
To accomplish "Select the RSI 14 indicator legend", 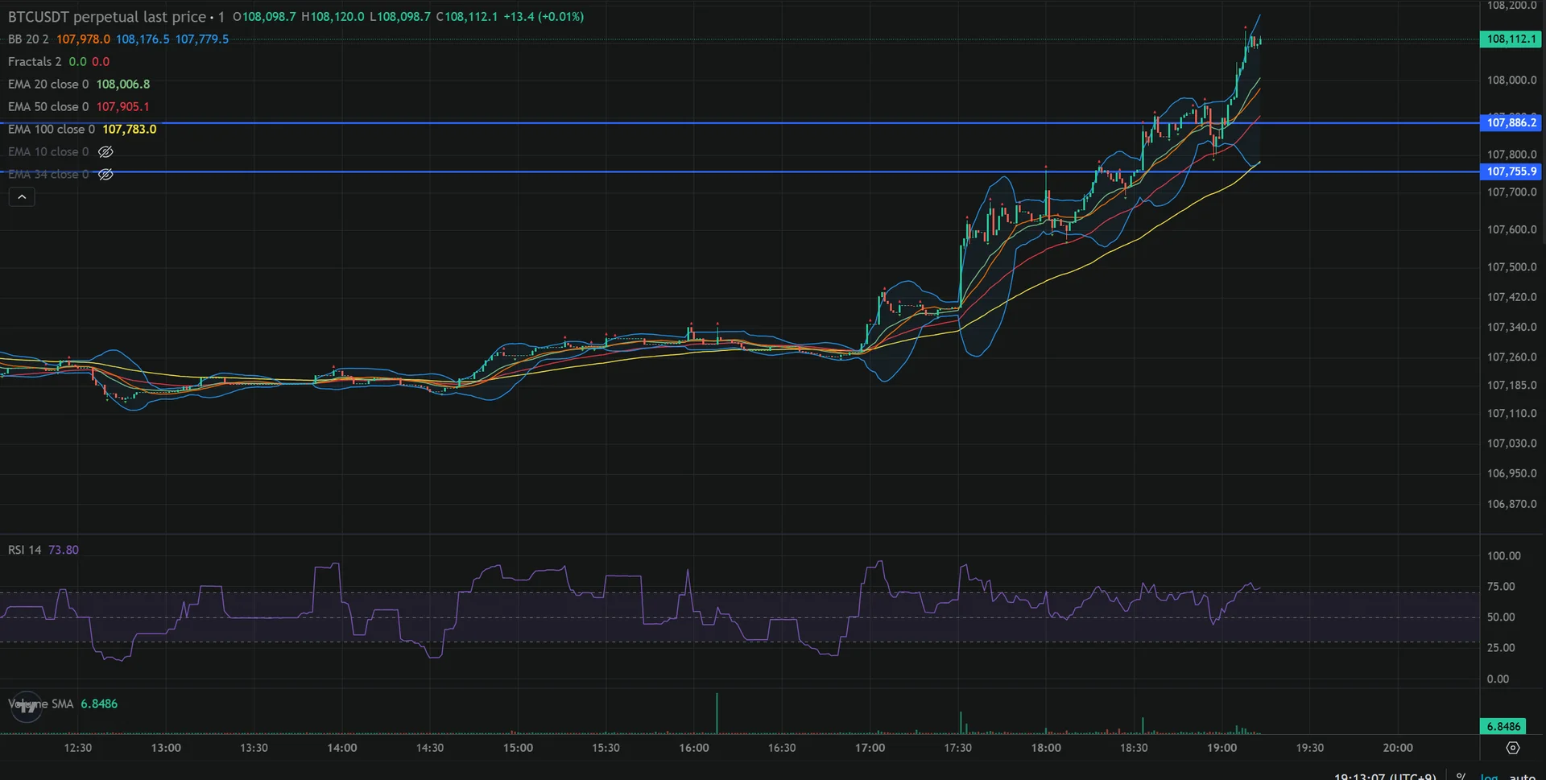I will [x=24, y=550].
